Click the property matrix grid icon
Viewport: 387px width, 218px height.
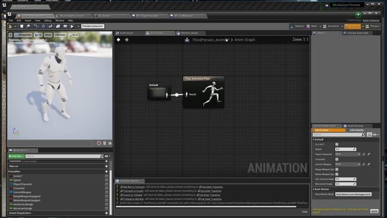pyautogui.click(x=369, y=134)
